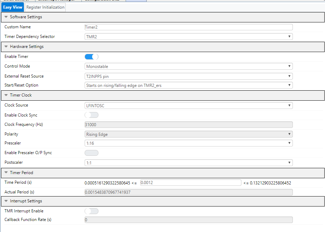
Task: Open the Postscaler dropdown showing 1:1
Action: click(x=189, y=163)
